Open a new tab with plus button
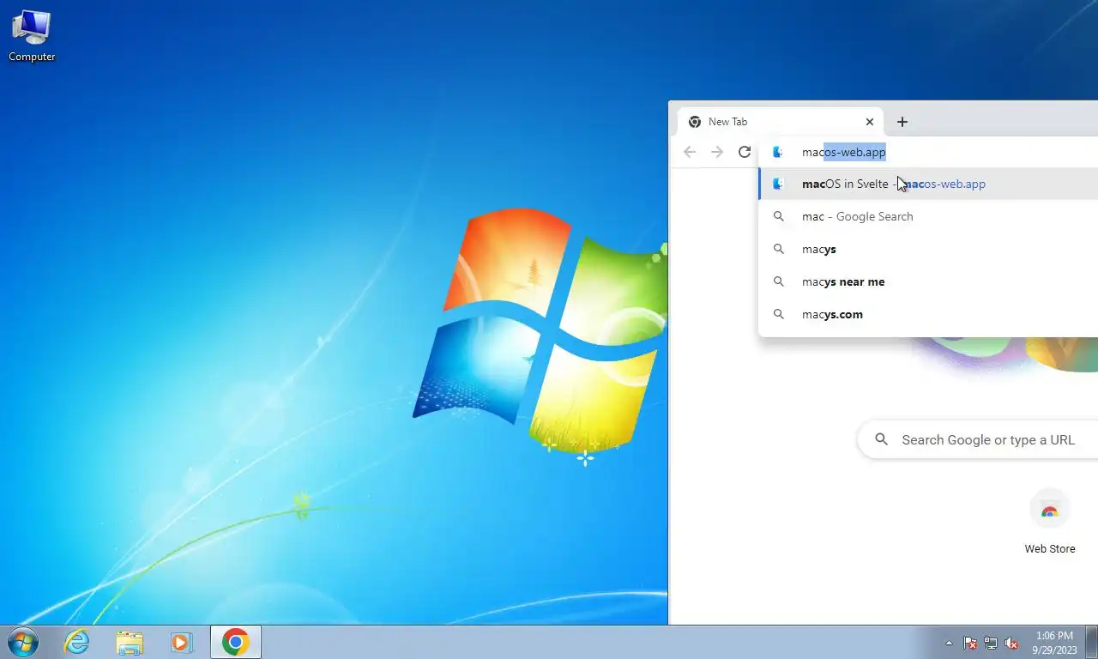The height and width of the screenshot is (659, 1098). 902,122
